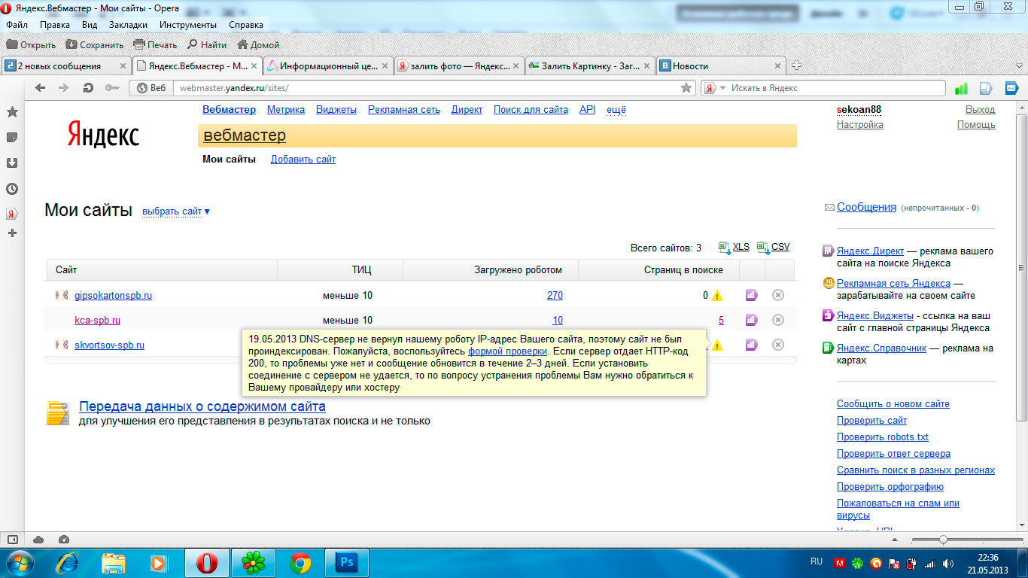Click 'форма проверки' link in tooltip
The width and height of the screenshot is (1028, 578).
508,351
